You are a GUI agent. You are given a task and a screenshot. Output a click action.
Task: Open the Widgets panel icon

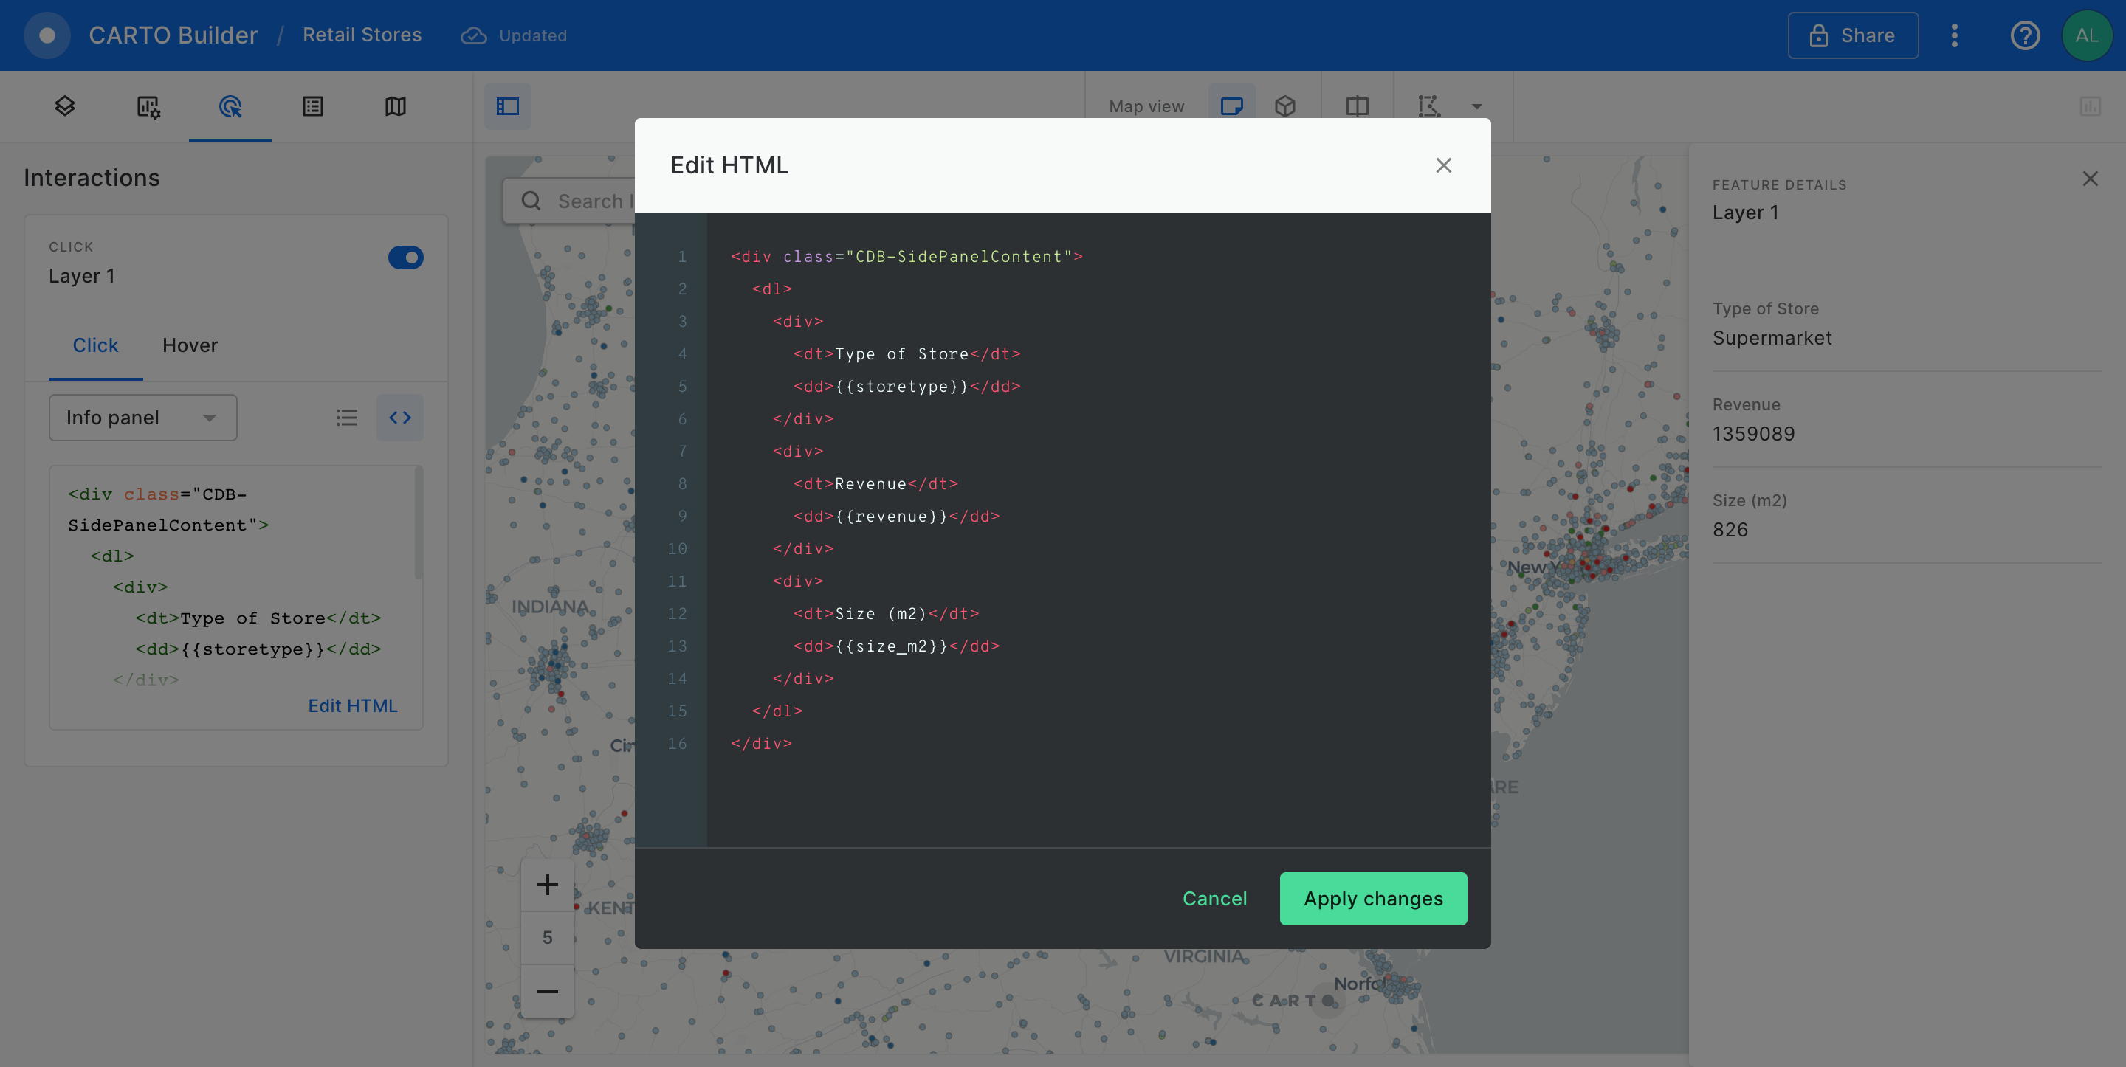[148, 106]
